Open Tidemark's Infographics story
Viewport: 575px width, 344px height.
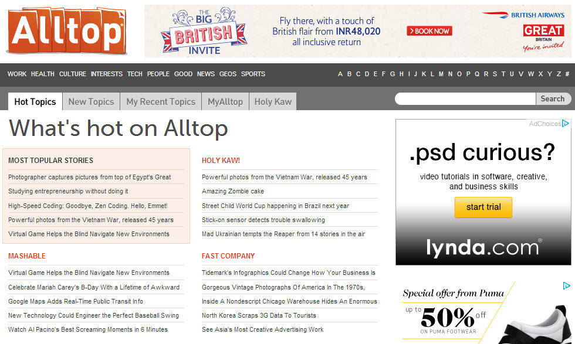pos(289,273)
